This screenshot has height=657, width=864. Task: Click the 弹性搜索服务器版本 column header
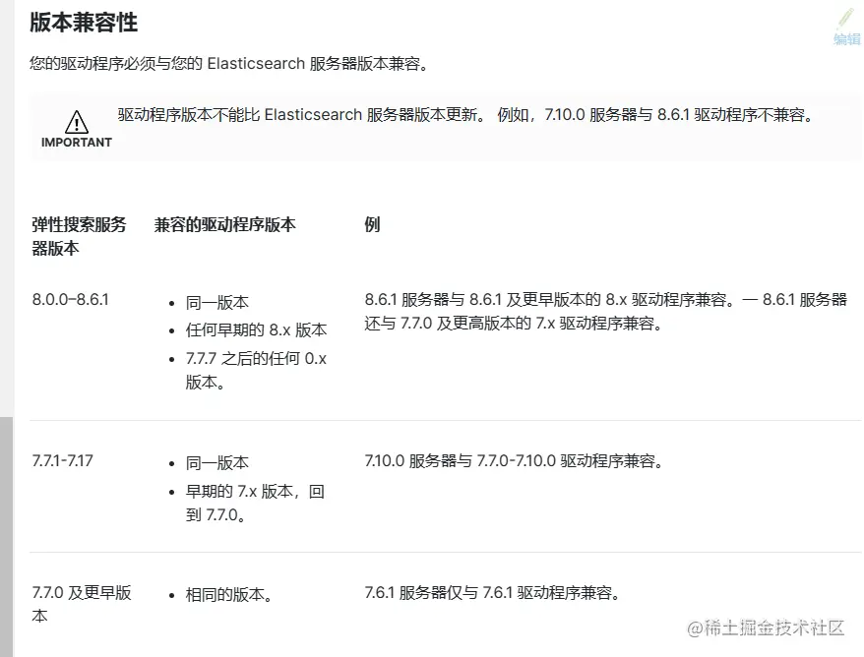(79, 236)
